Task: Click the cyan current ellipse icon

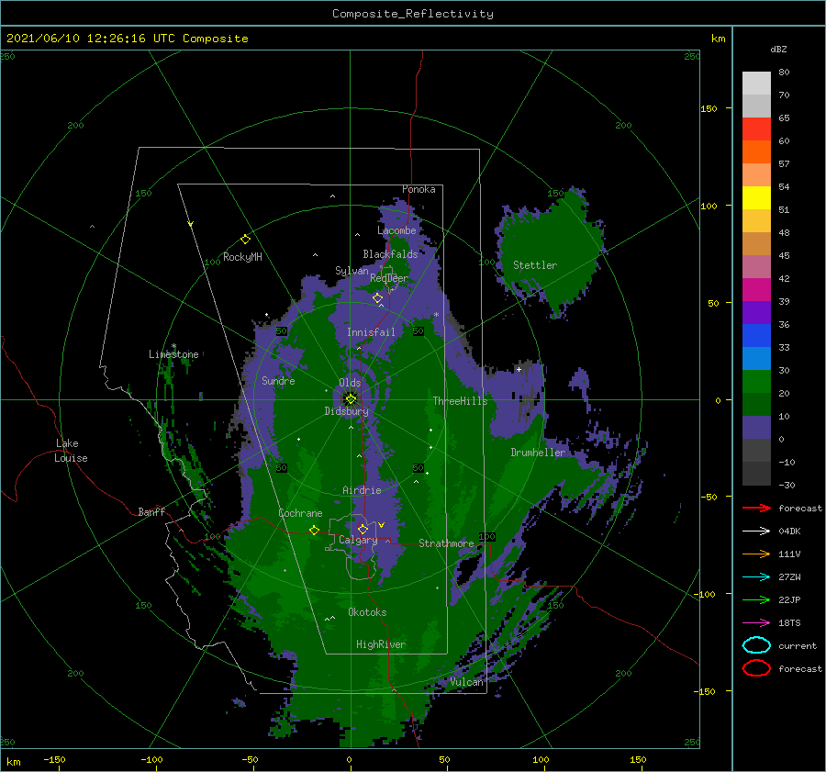Action: [x=756, y=645]
